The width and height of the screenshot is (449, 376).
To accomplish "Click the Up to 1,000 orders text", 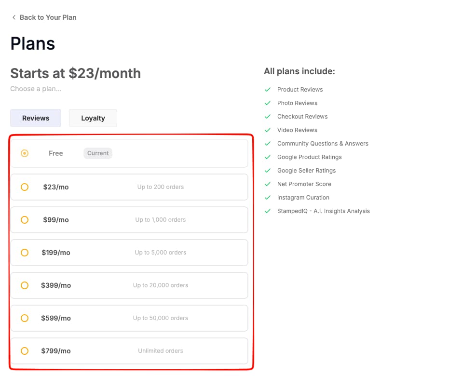I will 161,220.
